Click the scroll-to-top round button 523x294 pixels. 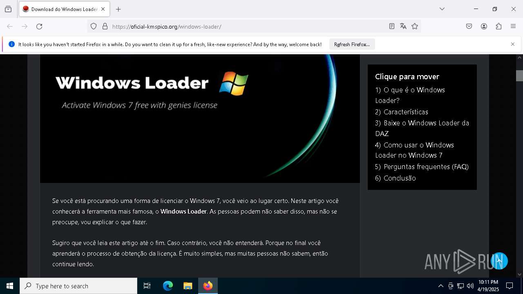(x=499, y=261)
